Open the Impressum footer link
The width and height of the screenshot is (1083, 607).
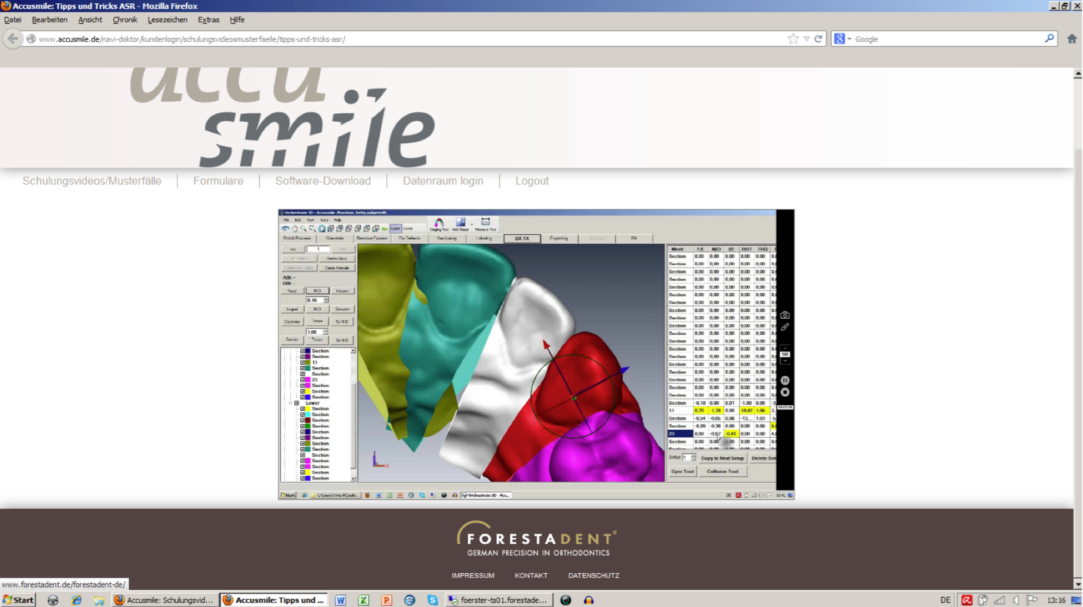[473, 576]
